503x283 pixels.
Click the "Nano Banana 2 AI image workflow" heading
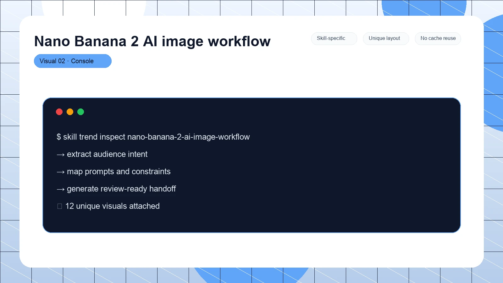[x=152, y=41]
